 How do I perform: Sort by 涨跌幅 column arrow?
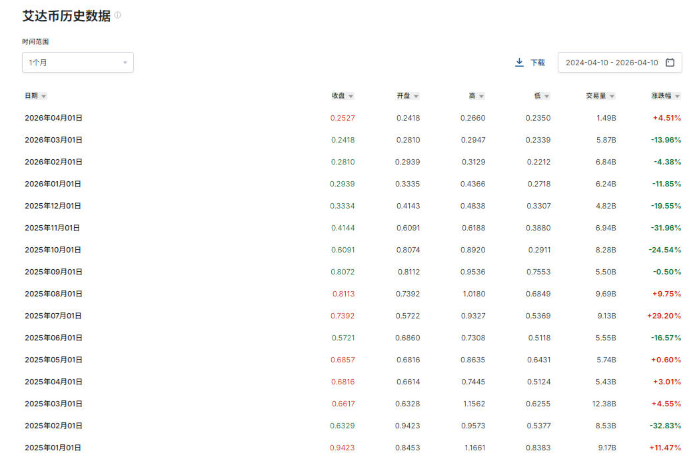(678, 96)
